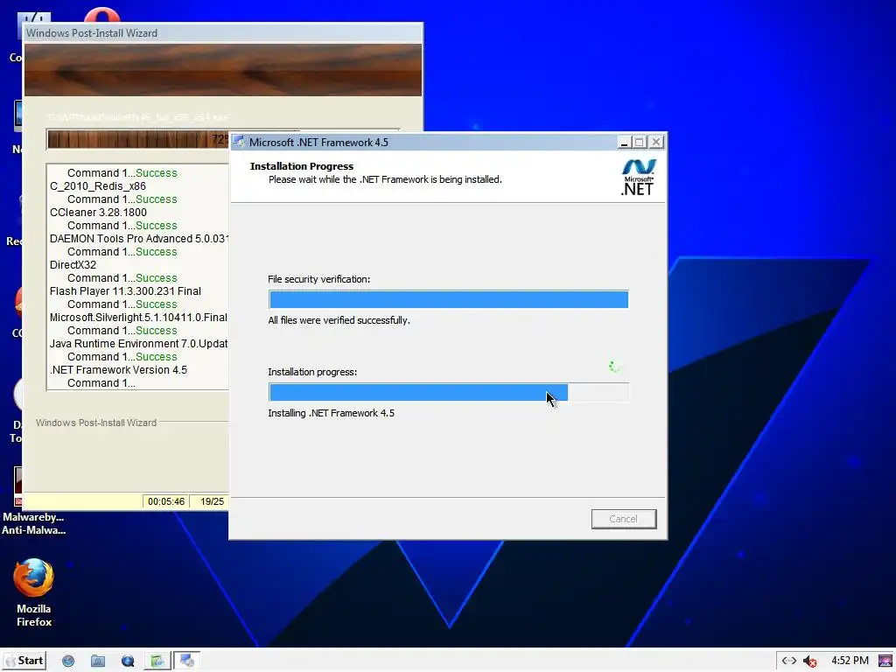This screenshot has height=672, width=896.
Task: Select C_2010_Redis_x86 row in wizard list
Action: point(98,186)
